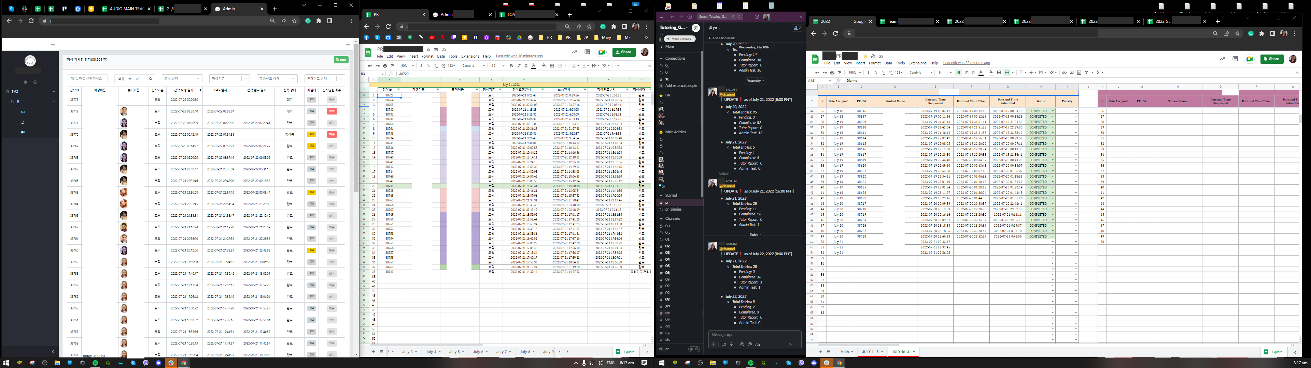Toggle Strikethrough in the middle PR sheet toolbar
The width and height of the screenshot is (1311, 368).
(x=526, y=65)
